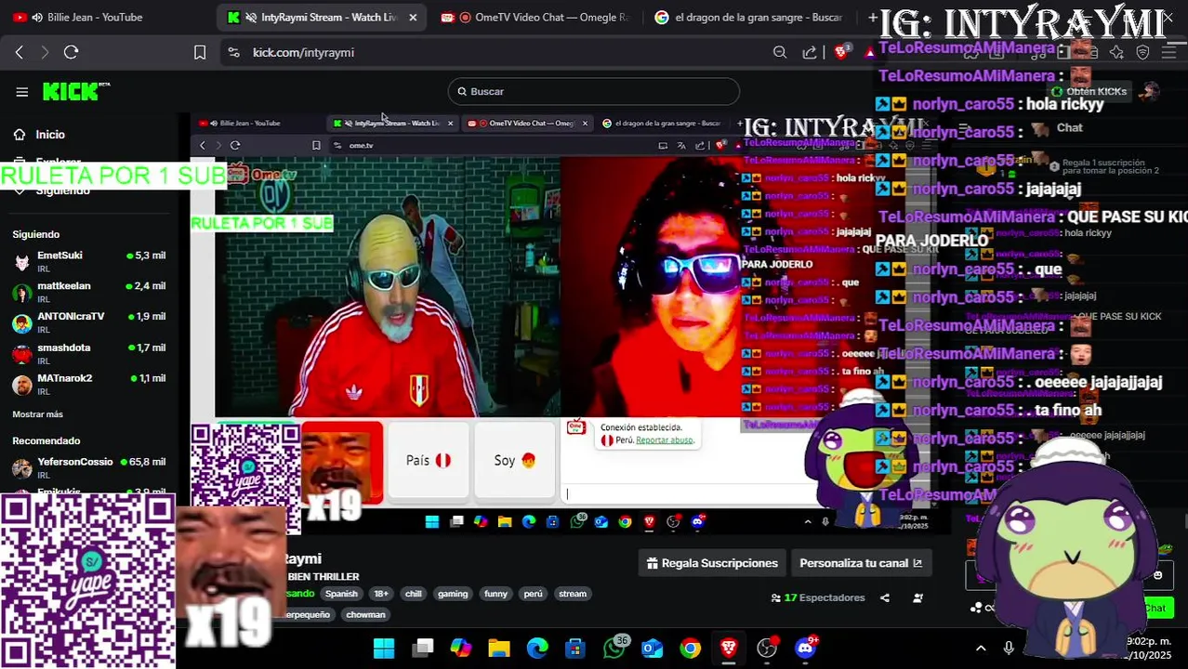Open Discord from the taskbar
The height and width of the screenshot is (669, 1188).
(805, 648)
